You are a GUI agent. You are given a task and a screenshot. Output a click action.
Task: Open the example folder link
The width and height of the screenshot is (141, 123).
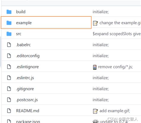pyautogui.click(x=24, y=23)
